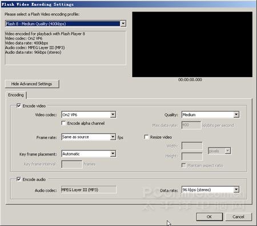This screenshot has width=257, height=226.
Task: Click the Height input field
Action: [x=192, y=156]
